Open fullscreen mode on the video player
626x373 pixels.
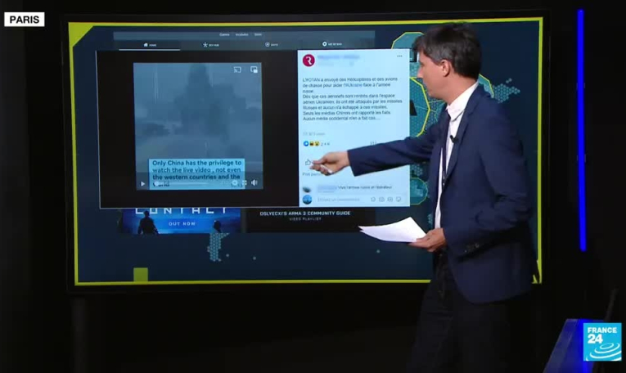245,183
